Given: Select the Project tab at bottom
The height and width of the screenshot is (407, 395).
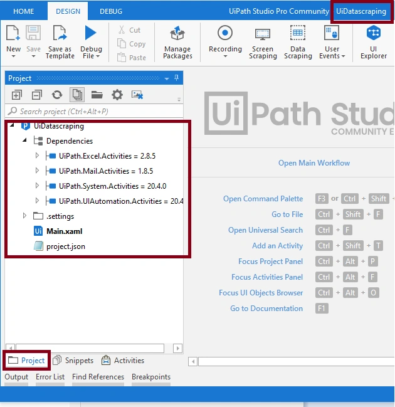Looking at the screenshot, I should (26, 360).
